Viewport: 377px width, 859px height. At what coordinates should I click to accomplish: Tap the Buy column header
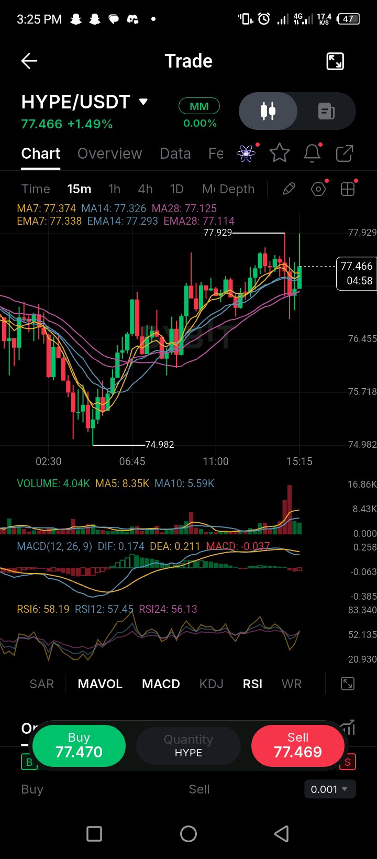32,789
